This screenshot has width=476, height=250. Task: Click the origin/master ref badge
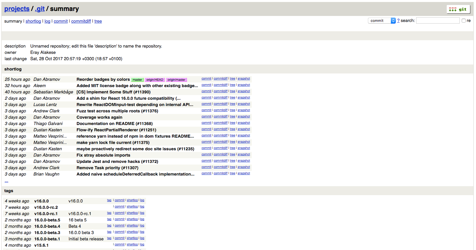click(177, 80)
